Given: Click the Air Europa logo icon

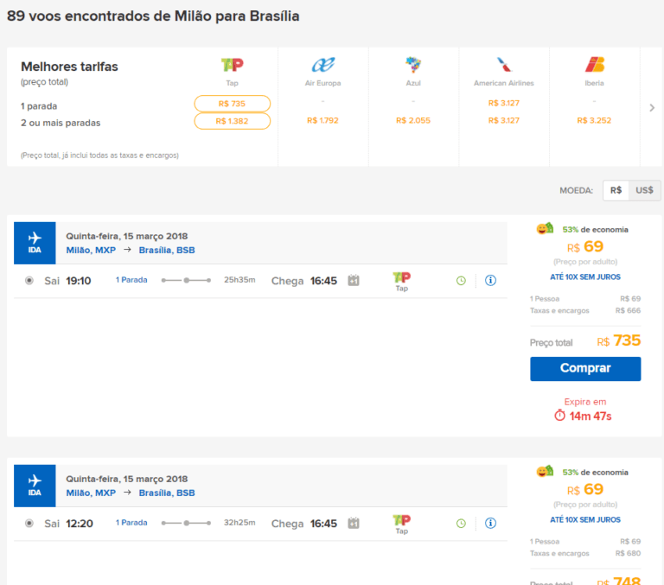Looking at the screenshot, I should tap(323, 65).
